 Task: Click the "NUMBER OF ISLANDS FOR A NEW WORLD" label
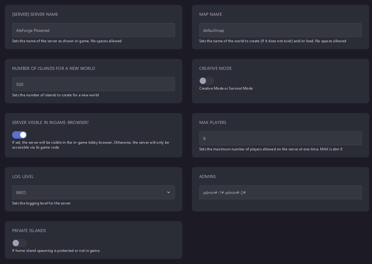(x=53, y=68)
